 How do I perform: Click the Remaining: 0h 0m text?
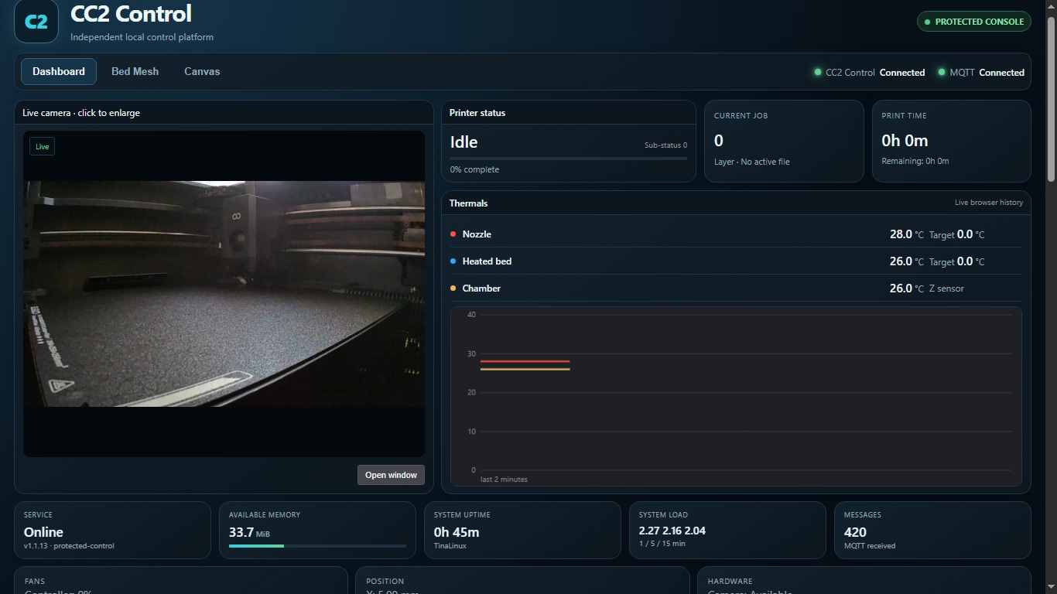point(915,161)
